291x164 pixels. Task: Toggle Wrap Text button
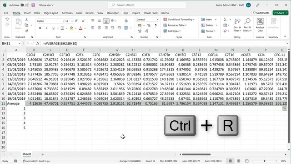tap(126, 21)
